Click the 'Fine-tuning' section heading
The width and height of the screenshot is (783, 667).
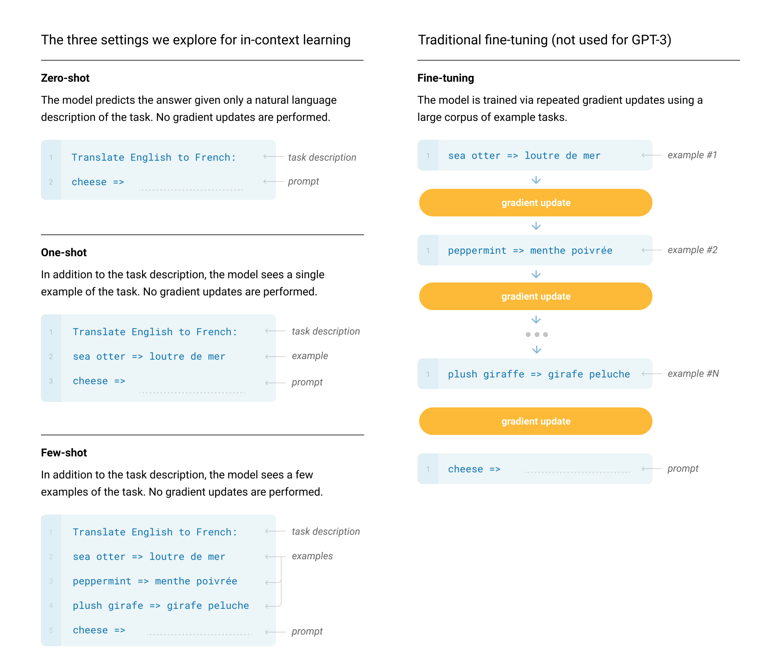tap(445, 78)
